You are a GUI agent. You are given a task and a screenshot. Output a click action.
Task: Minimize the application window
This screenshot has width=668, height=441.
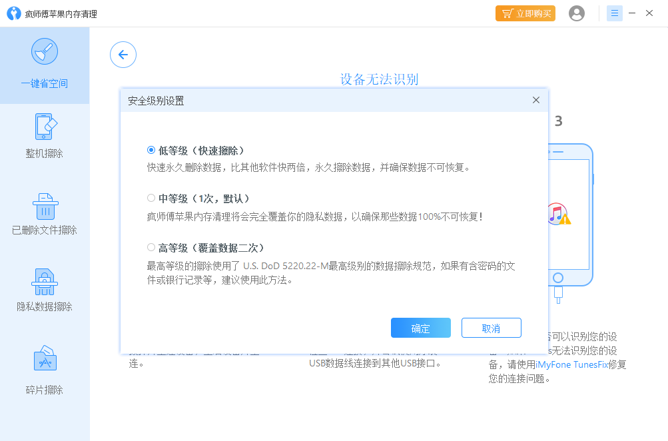click(632, 13)
